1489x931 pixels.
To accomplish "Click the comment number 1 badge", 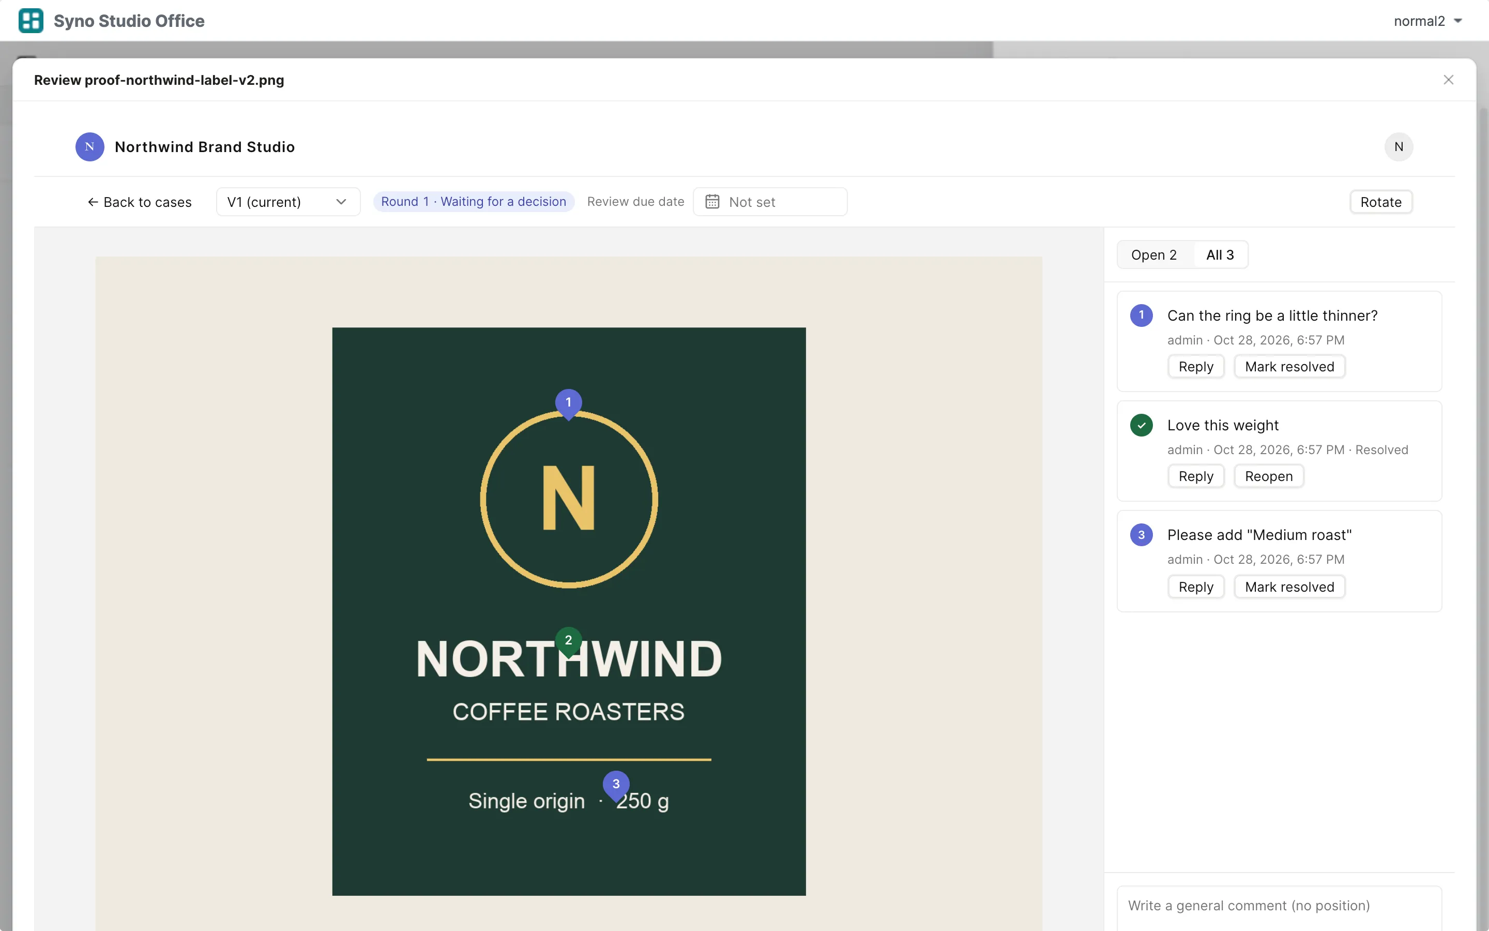I will coord(1142,316).
